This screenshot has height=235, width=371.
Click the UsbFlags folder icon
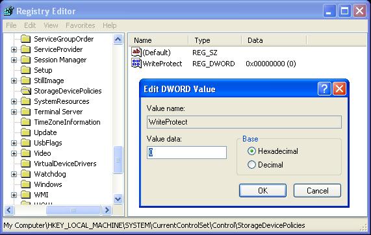click(x=25, y=143)
